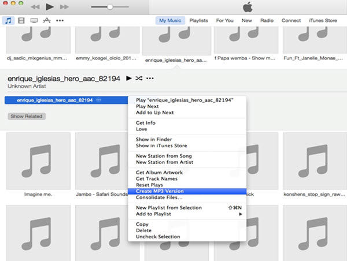Open album more options ellipsis

pyautogui.click(x=150, y=78)
